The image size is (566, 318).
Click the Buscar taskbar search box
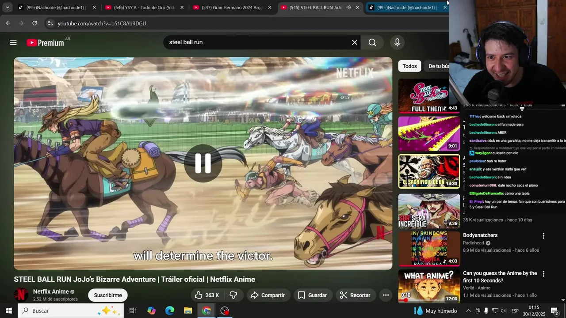point(71,310)
